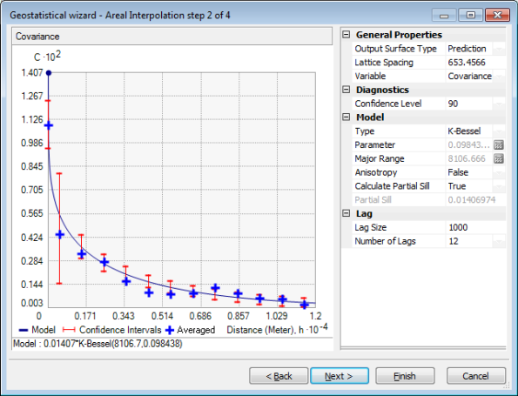Image resolution: width=518 pixels, height=396 pixels.
Task: Click the Back button
Action: click(x=279, y=376)
